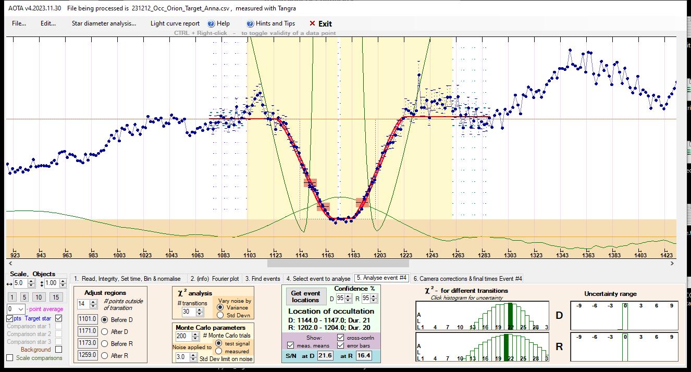
Task: Click the scrollbar right arrow under plot
Action: pos(672,264)
